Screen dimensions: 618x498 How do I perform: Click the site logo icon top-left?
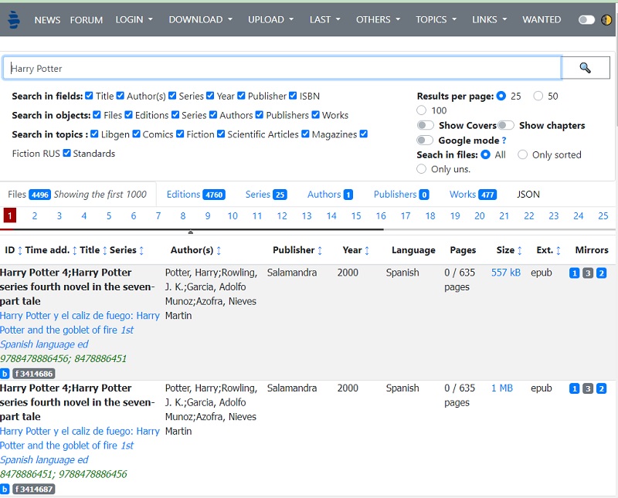pos(14,19)
